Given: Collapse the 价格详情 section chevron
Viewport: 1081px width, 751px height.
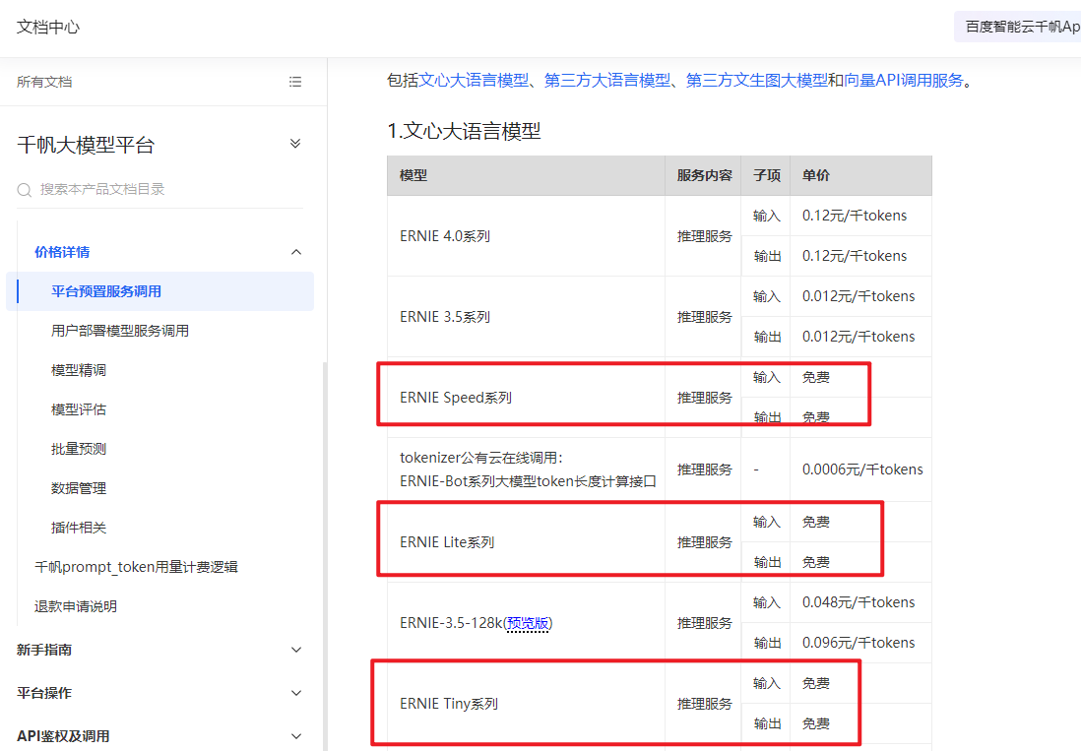Looking at the screenshot, I should [x=296, y=252].
